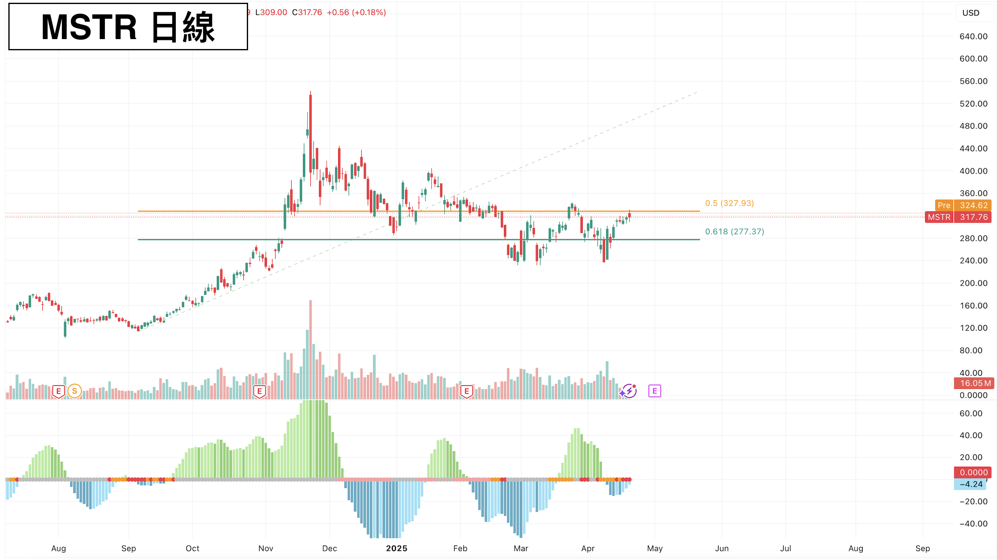
Task: Click the purple lightning bolt icon
Action: coord(629,391)
